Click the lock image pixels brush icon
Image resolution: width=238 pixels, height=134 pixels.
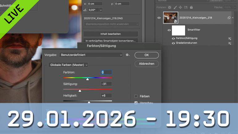point(175,7)
